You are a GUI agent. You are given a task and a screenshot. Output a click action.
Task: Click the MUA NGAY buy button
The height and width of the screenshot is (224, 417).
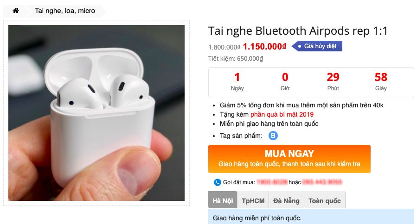tap(289, 159)
